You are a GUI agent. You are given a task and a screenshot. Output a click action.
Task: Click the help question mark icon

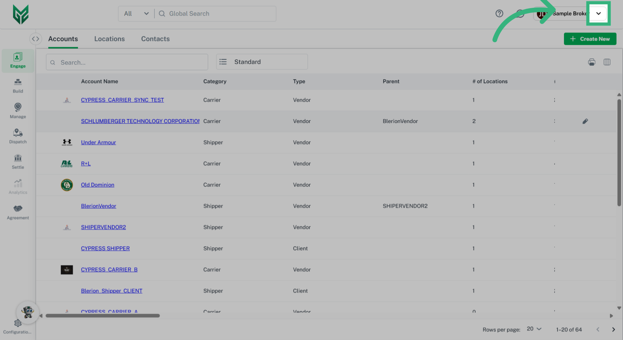pos(499,14)
